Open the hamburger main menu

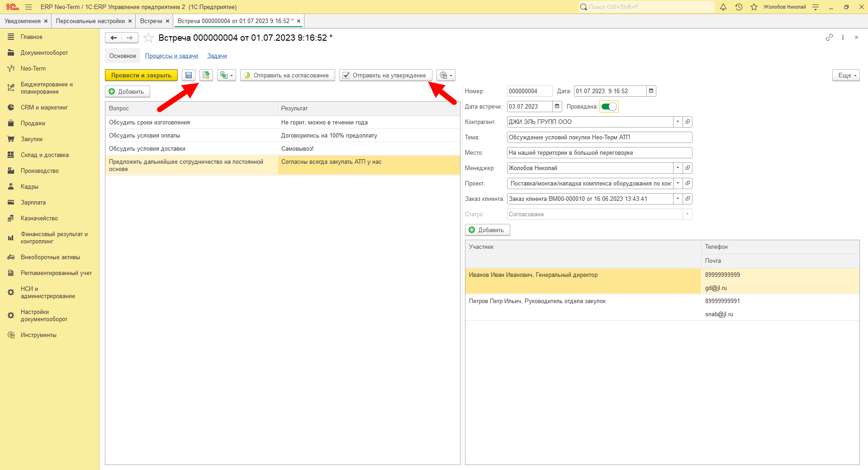pos(28,7)
